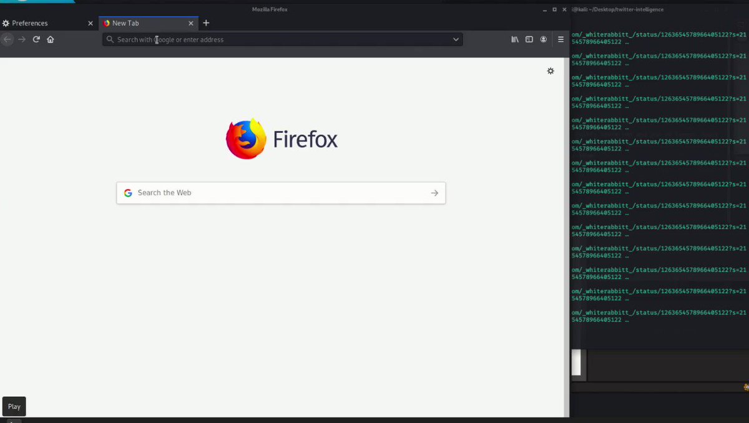Go back with the Firefox back arrow

pyautogui.click(x=7, y=39)
